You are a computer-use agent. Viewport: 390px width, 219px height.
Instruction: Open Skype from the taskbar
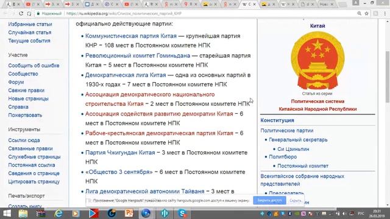click(182, 214)
